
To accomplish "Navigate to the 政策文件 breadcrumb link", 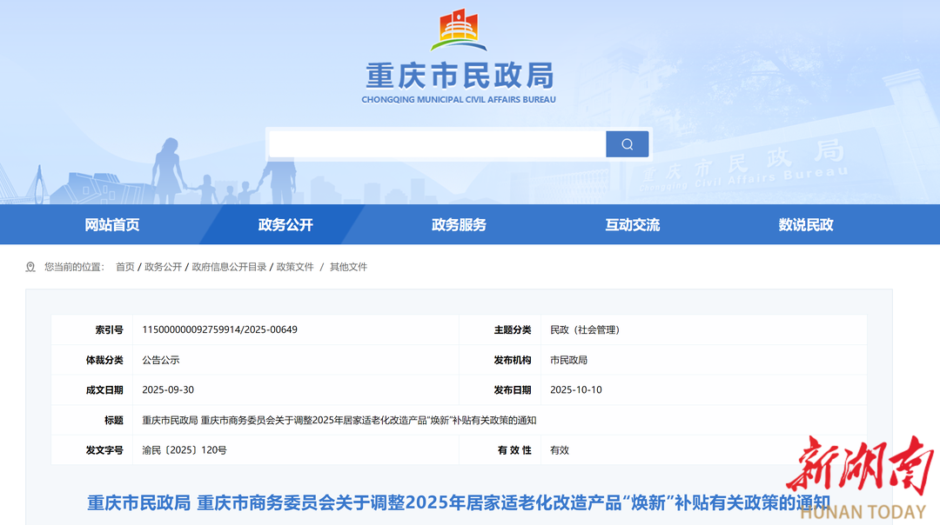I will (x=295, y=267).
